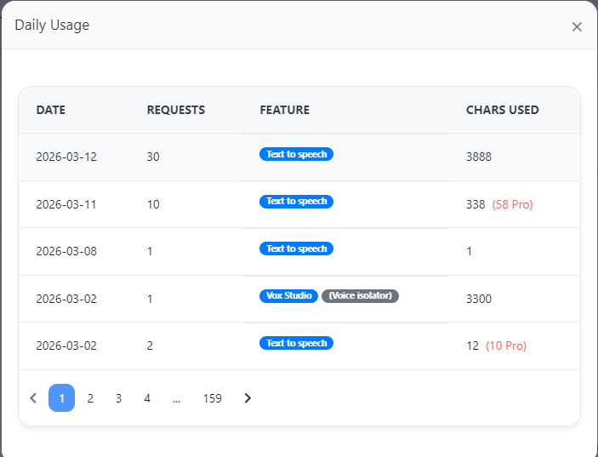
Task: Click the CHARS USED column header
Action: 502,110
